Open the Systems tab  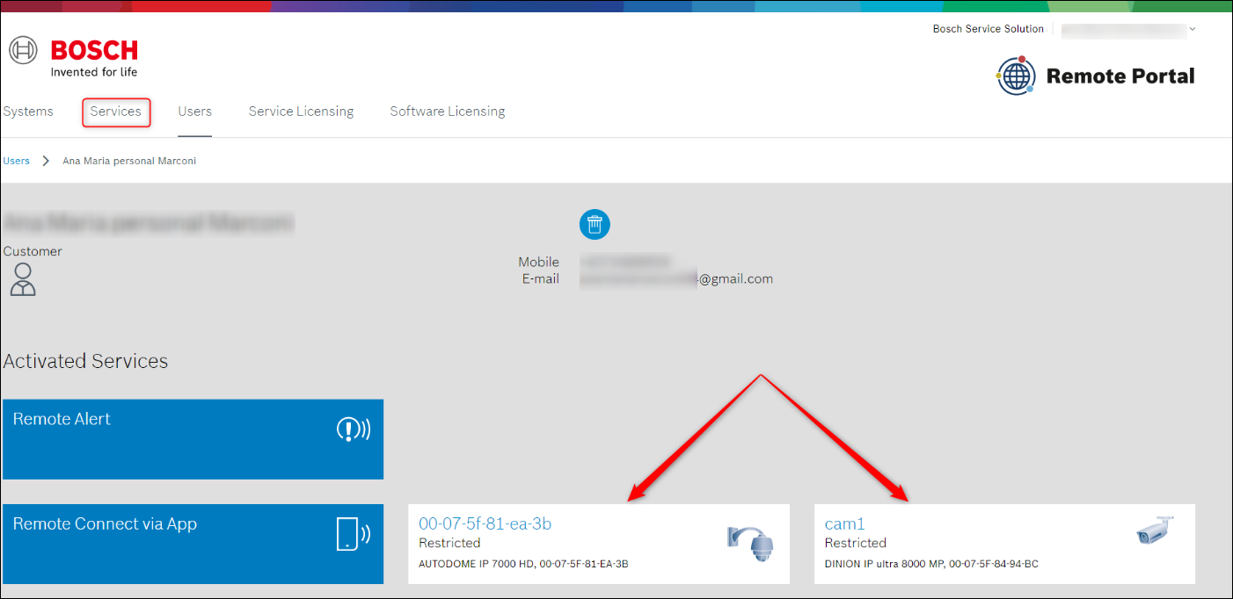click(x=28, y=112)
